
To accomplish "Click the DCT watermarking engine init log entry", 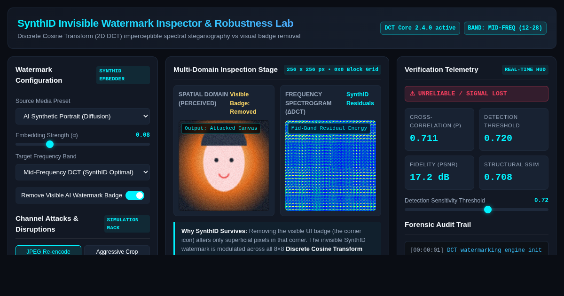I will (476, 250).
